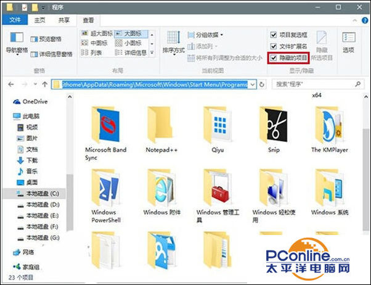The width and height of the screenshot is (371, 285).
Task: Collapse the ribbon with the chevron
Action: 355,20
